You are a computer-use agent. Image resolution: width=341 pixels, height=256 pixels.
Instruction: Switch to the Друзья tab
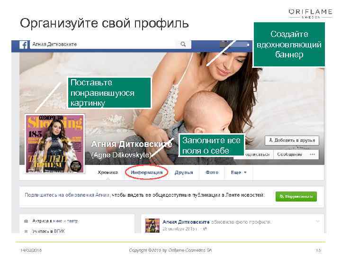coord(184,173)
